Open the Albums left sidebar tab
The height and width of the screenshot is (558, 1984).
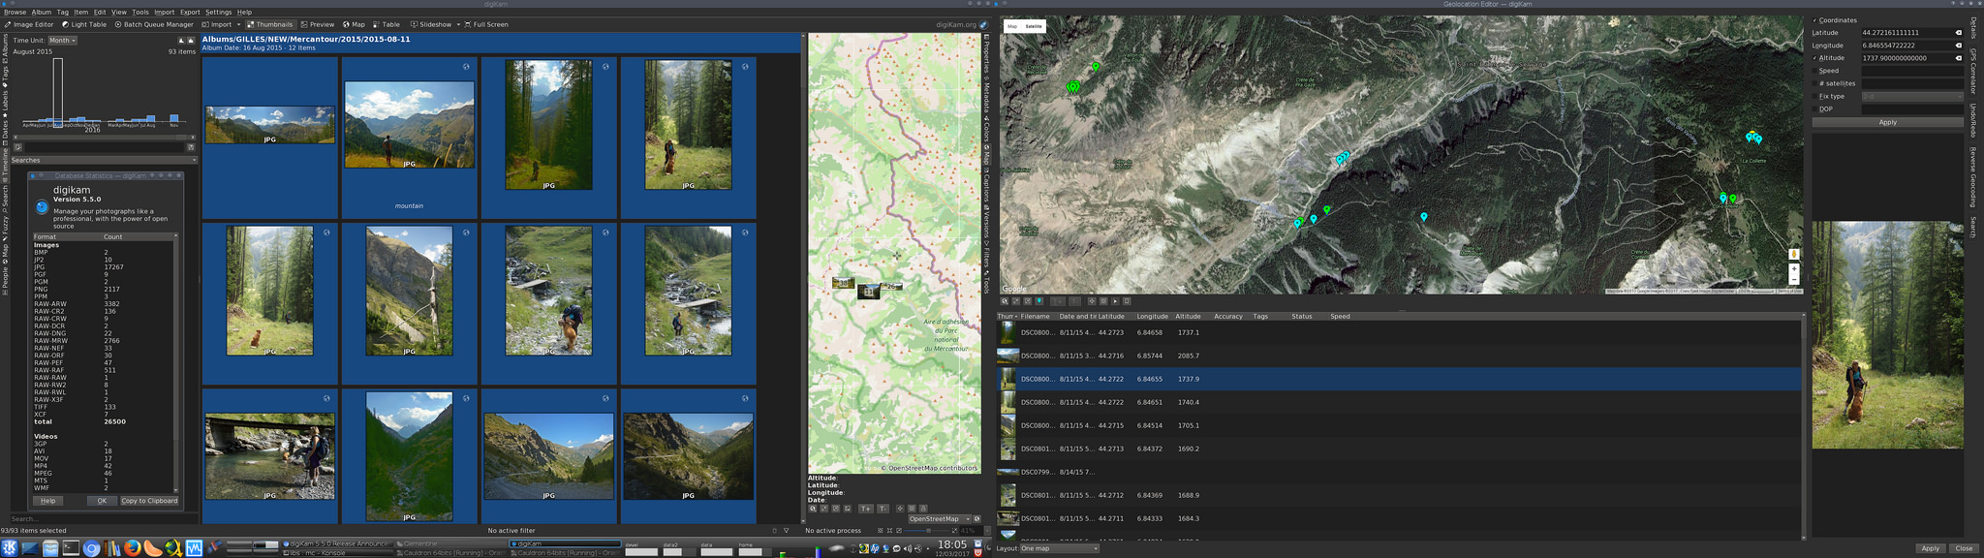coord(5,46)
